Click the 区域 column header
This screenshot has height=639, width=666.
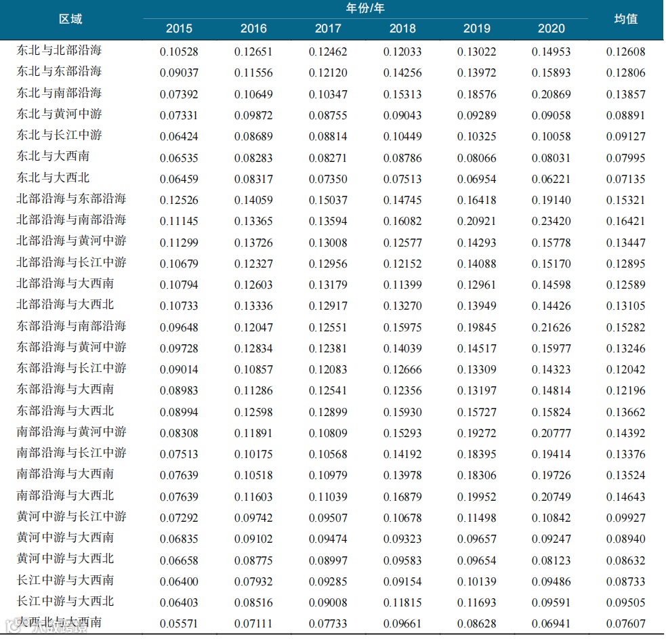coord(70,19)
